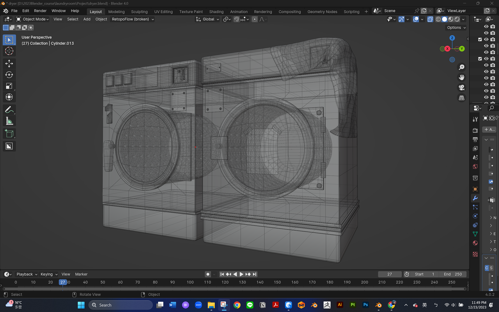
Task: Select the Rotate tool
Action: click(x=9, y=75)
